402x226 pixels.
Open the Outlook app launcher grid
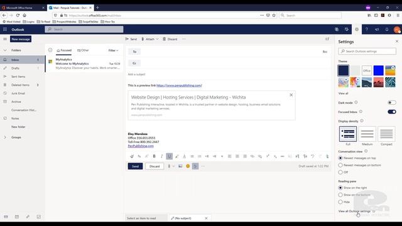[x=5, y=30]
